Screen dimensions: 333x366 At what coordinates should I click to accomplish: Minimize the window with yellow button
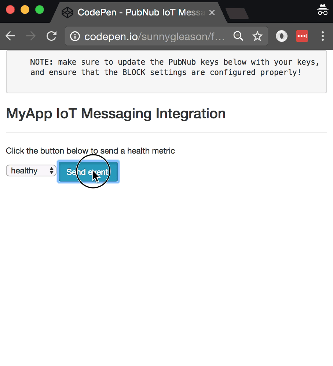click(25, 10)
